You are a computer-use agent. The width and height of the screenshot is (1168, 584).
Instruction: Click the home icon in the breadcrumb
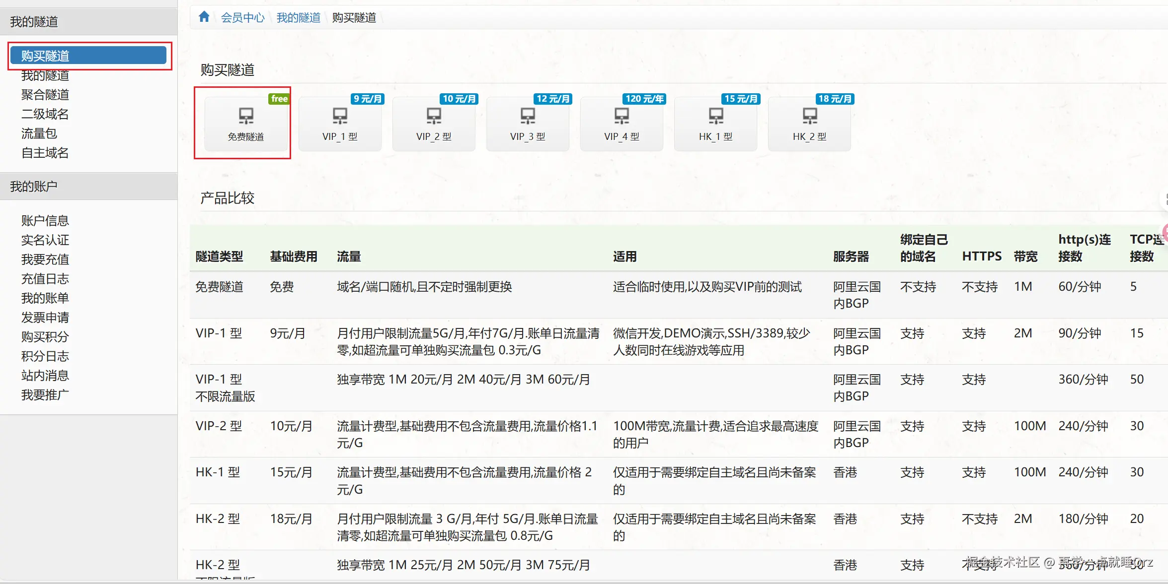(x=204, y=17)
